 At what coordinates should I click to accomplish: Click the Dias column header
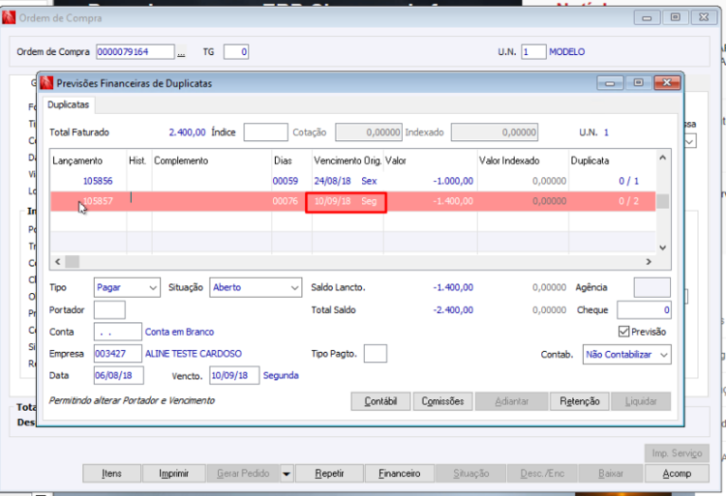click(283, 160)
